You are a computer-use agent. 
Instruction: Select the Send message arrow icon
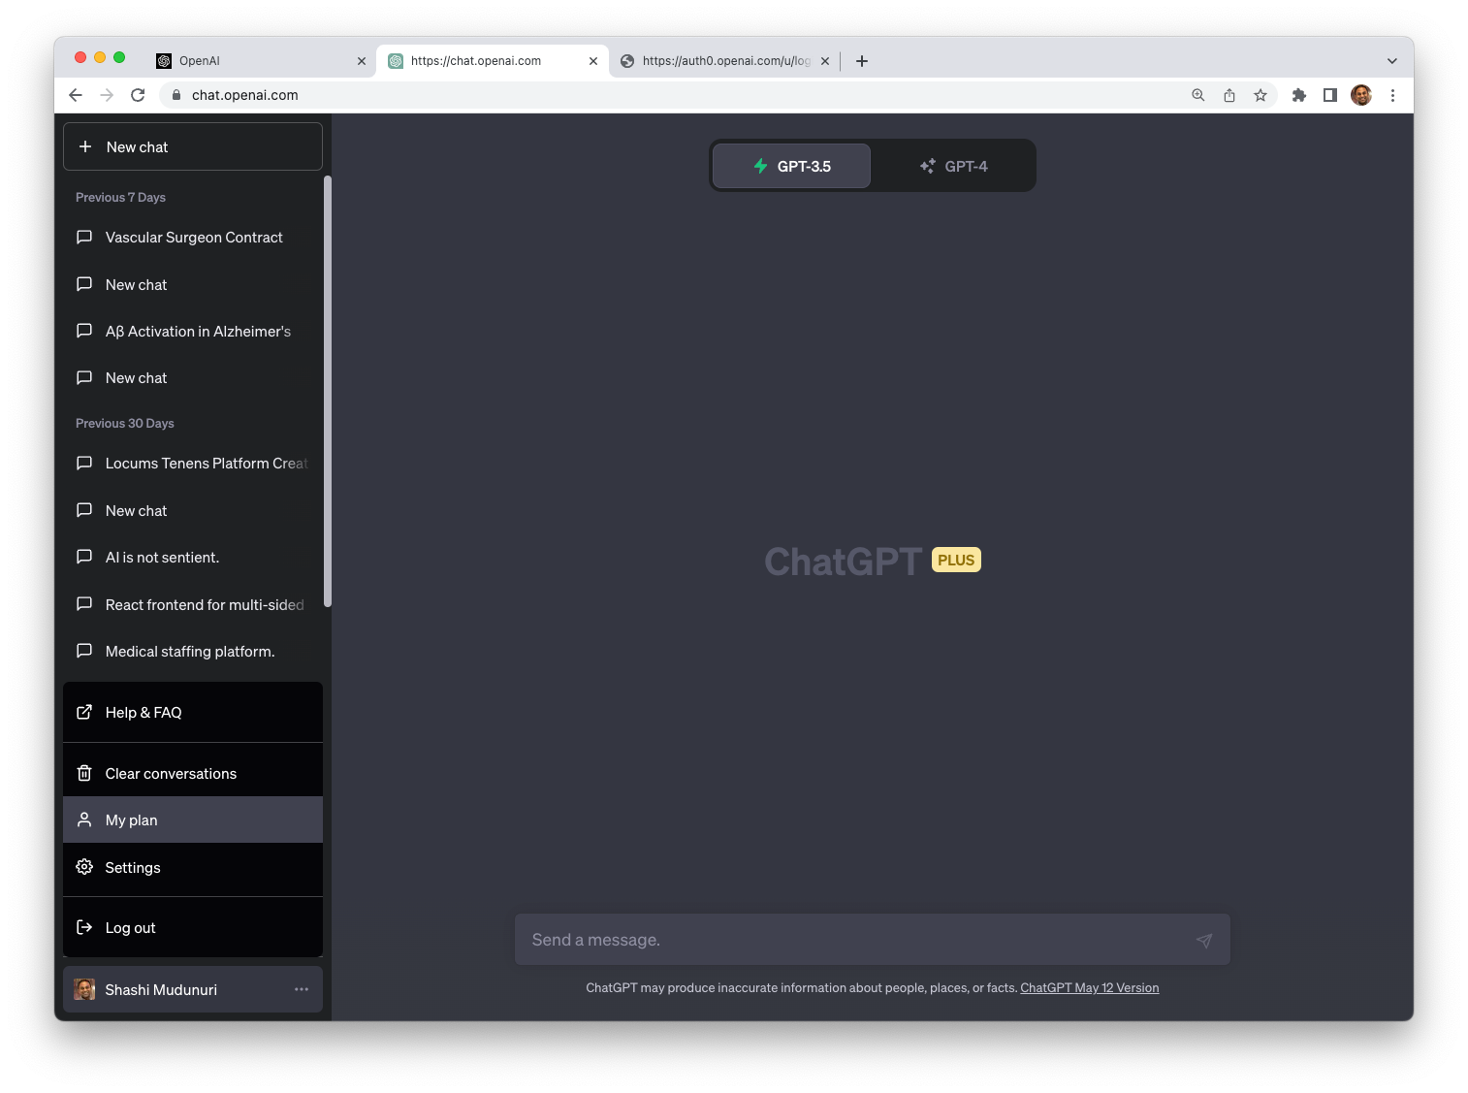pos(1204,940)
